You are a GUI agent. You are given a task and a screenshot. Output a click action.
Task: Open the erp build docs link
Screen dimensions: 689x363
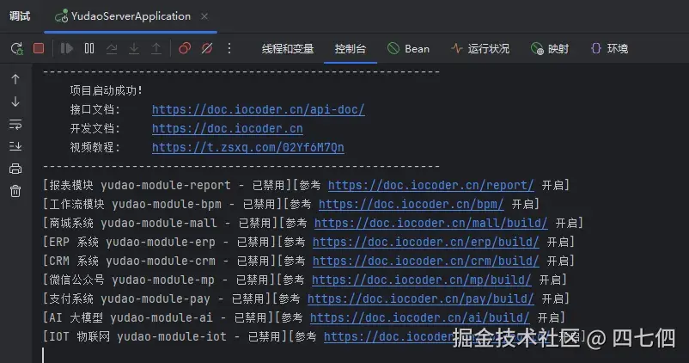(x=425, y=242)
